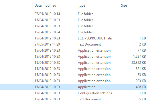The width and height of the screenshot is (147, 105).
Task: Select the 203 KB Application extension row
Action: pos(73,81)
